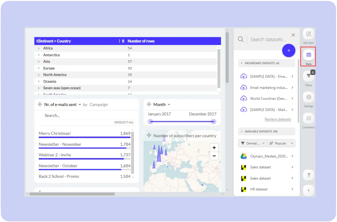This screenshot has height=222, width=337.
Task: Click the HR dataset icon
Action: pyautogui.click(x=243, y=189)
